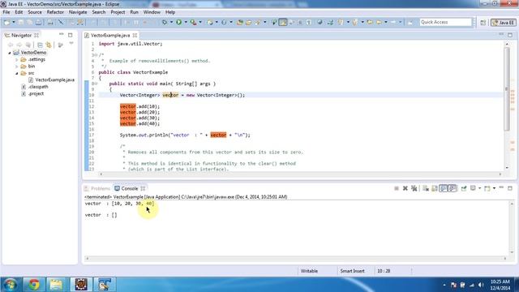Open the Refactor menu

[x=55, y=12]
